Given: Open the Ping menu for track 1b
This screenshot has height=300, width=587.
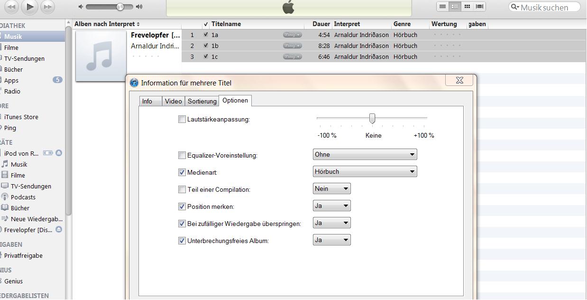Looking at the screenshot, I should [293, 46].
